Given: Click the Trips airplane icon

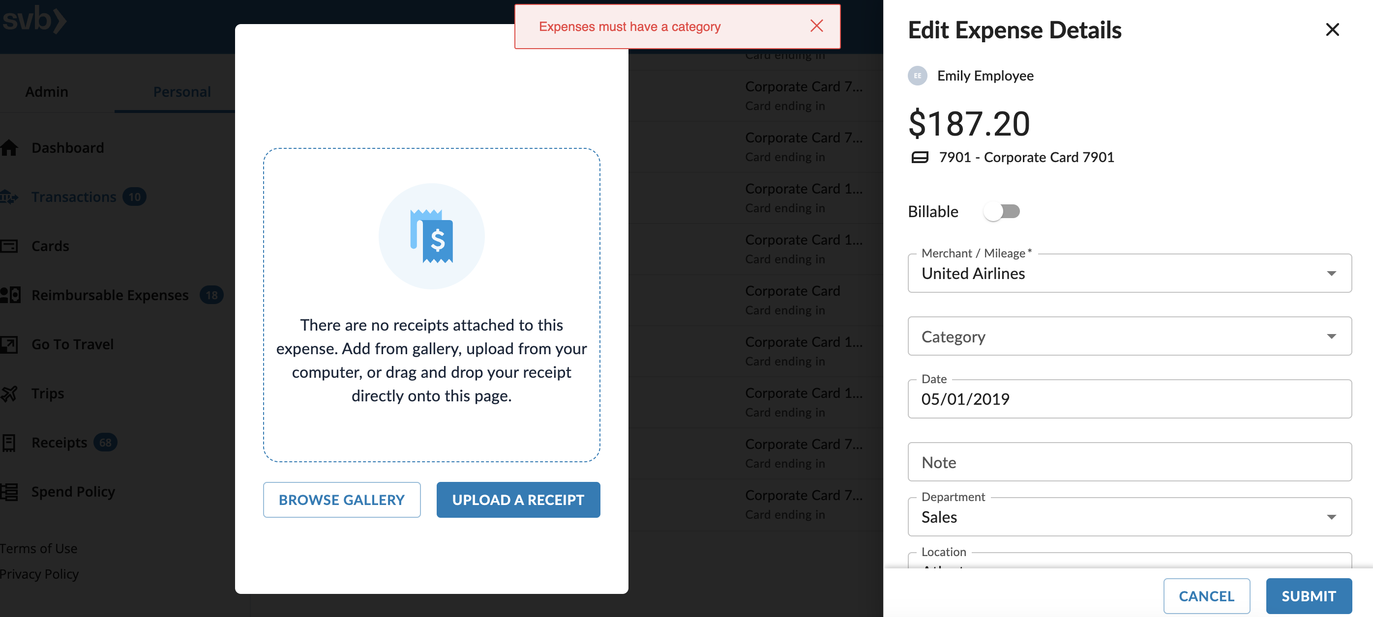Looking at the screenshot, I should coord(9,393).
